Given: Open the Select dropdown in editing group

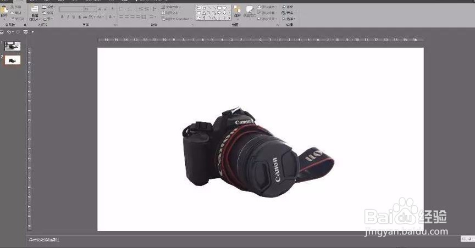Looking at the screenshot, I should click(x=289, y=19).
